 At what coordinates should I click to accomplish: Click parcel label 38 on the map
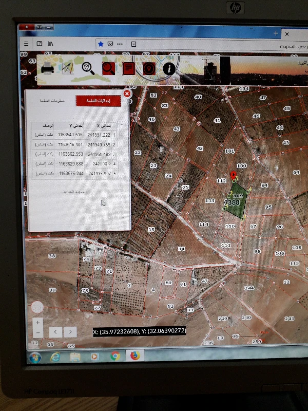52,256
